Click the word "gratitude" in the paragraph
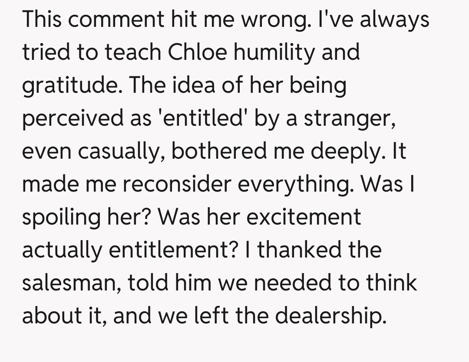469x362 pixels. click(68, 85)
